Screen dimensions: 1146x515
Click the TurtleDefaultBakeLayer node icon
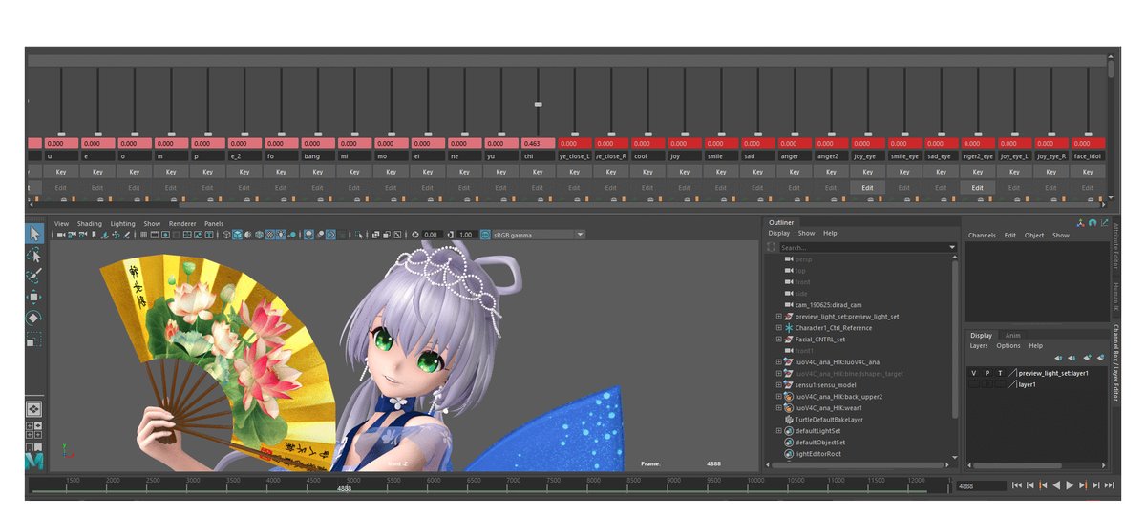[x=789, y=419]
